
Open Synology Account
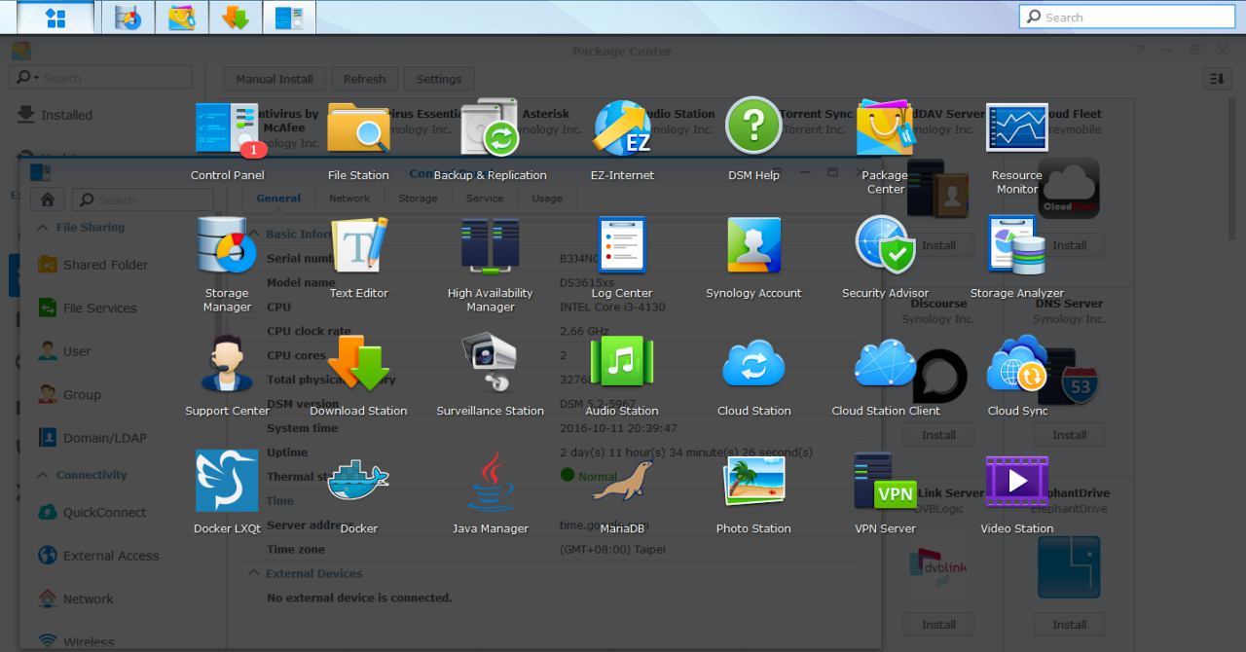click(x=753, y=245)
